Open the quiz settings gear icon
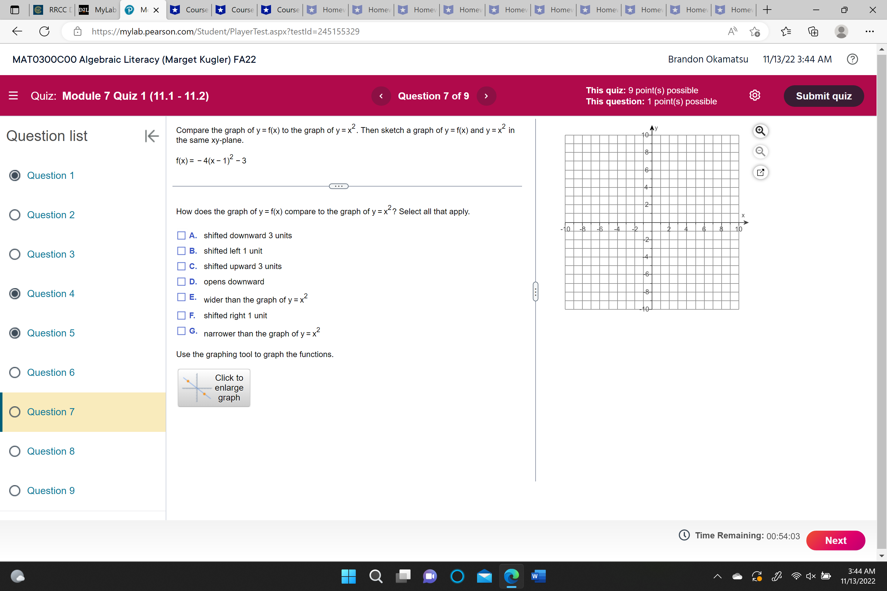 point(755,95)
